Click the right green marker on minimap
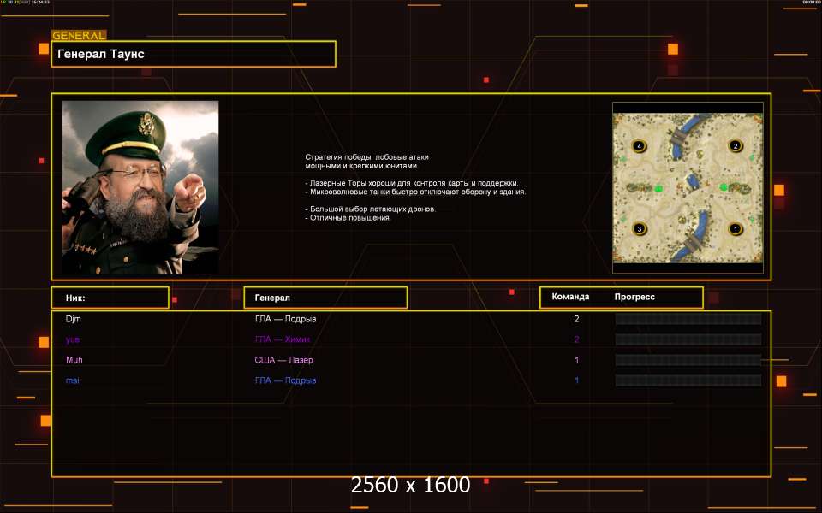Screen dimensions: 822x513 coord(724,187)
